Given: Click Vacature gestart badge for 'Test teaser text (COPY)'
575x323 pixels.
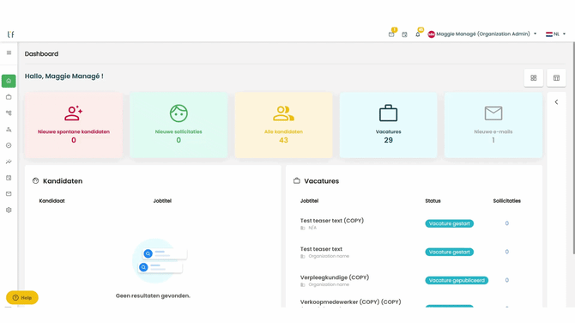Looking at the screenshot, I should tap(449, 223).
